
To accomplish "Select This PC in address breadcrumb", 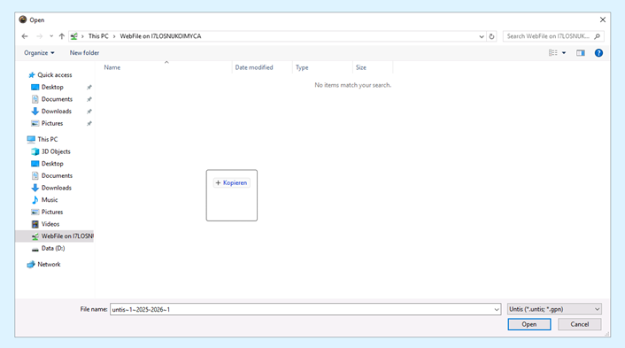I will pos(98,36).
